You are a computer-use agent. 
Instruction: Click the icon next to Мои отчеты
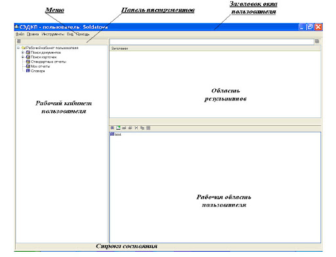coord(28,66)
